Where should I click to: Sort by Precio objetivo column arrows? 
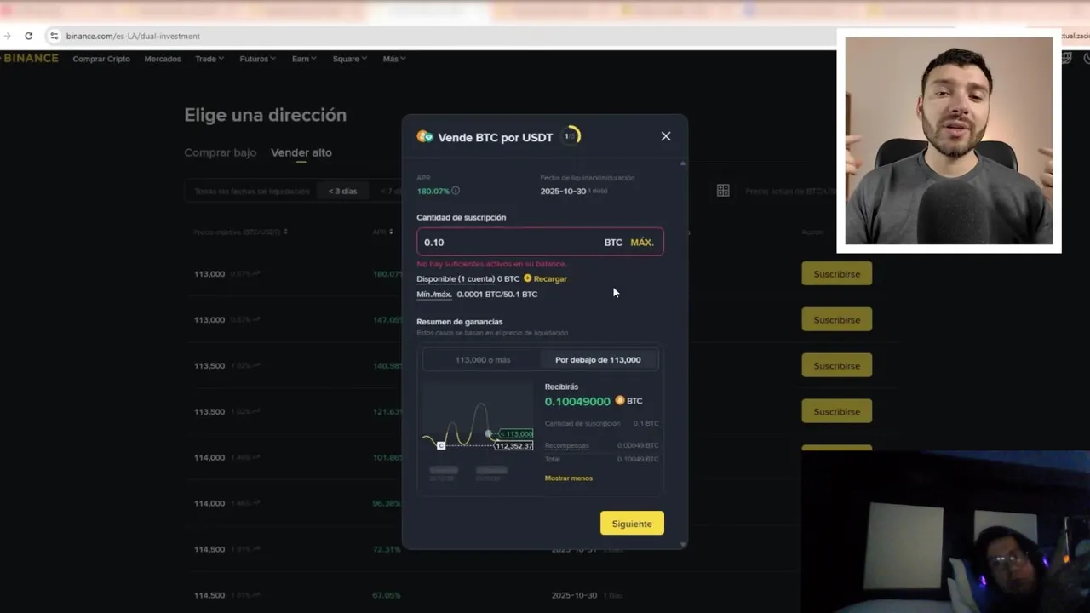[285, 232]
